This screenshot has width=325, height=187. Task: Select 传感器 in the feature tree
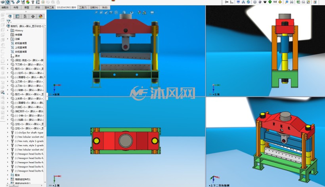click(19, 35)
